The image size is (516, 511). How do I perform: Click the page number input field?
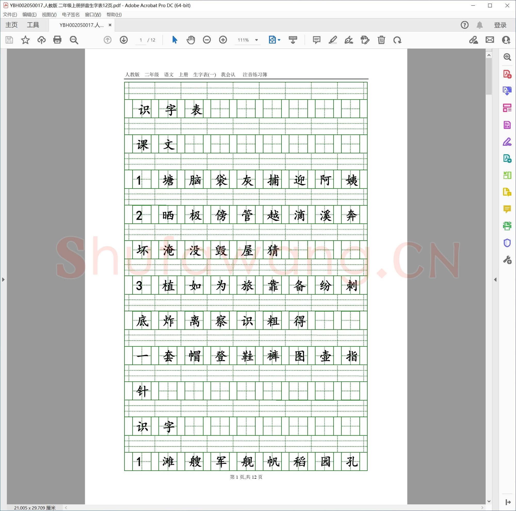141,40
